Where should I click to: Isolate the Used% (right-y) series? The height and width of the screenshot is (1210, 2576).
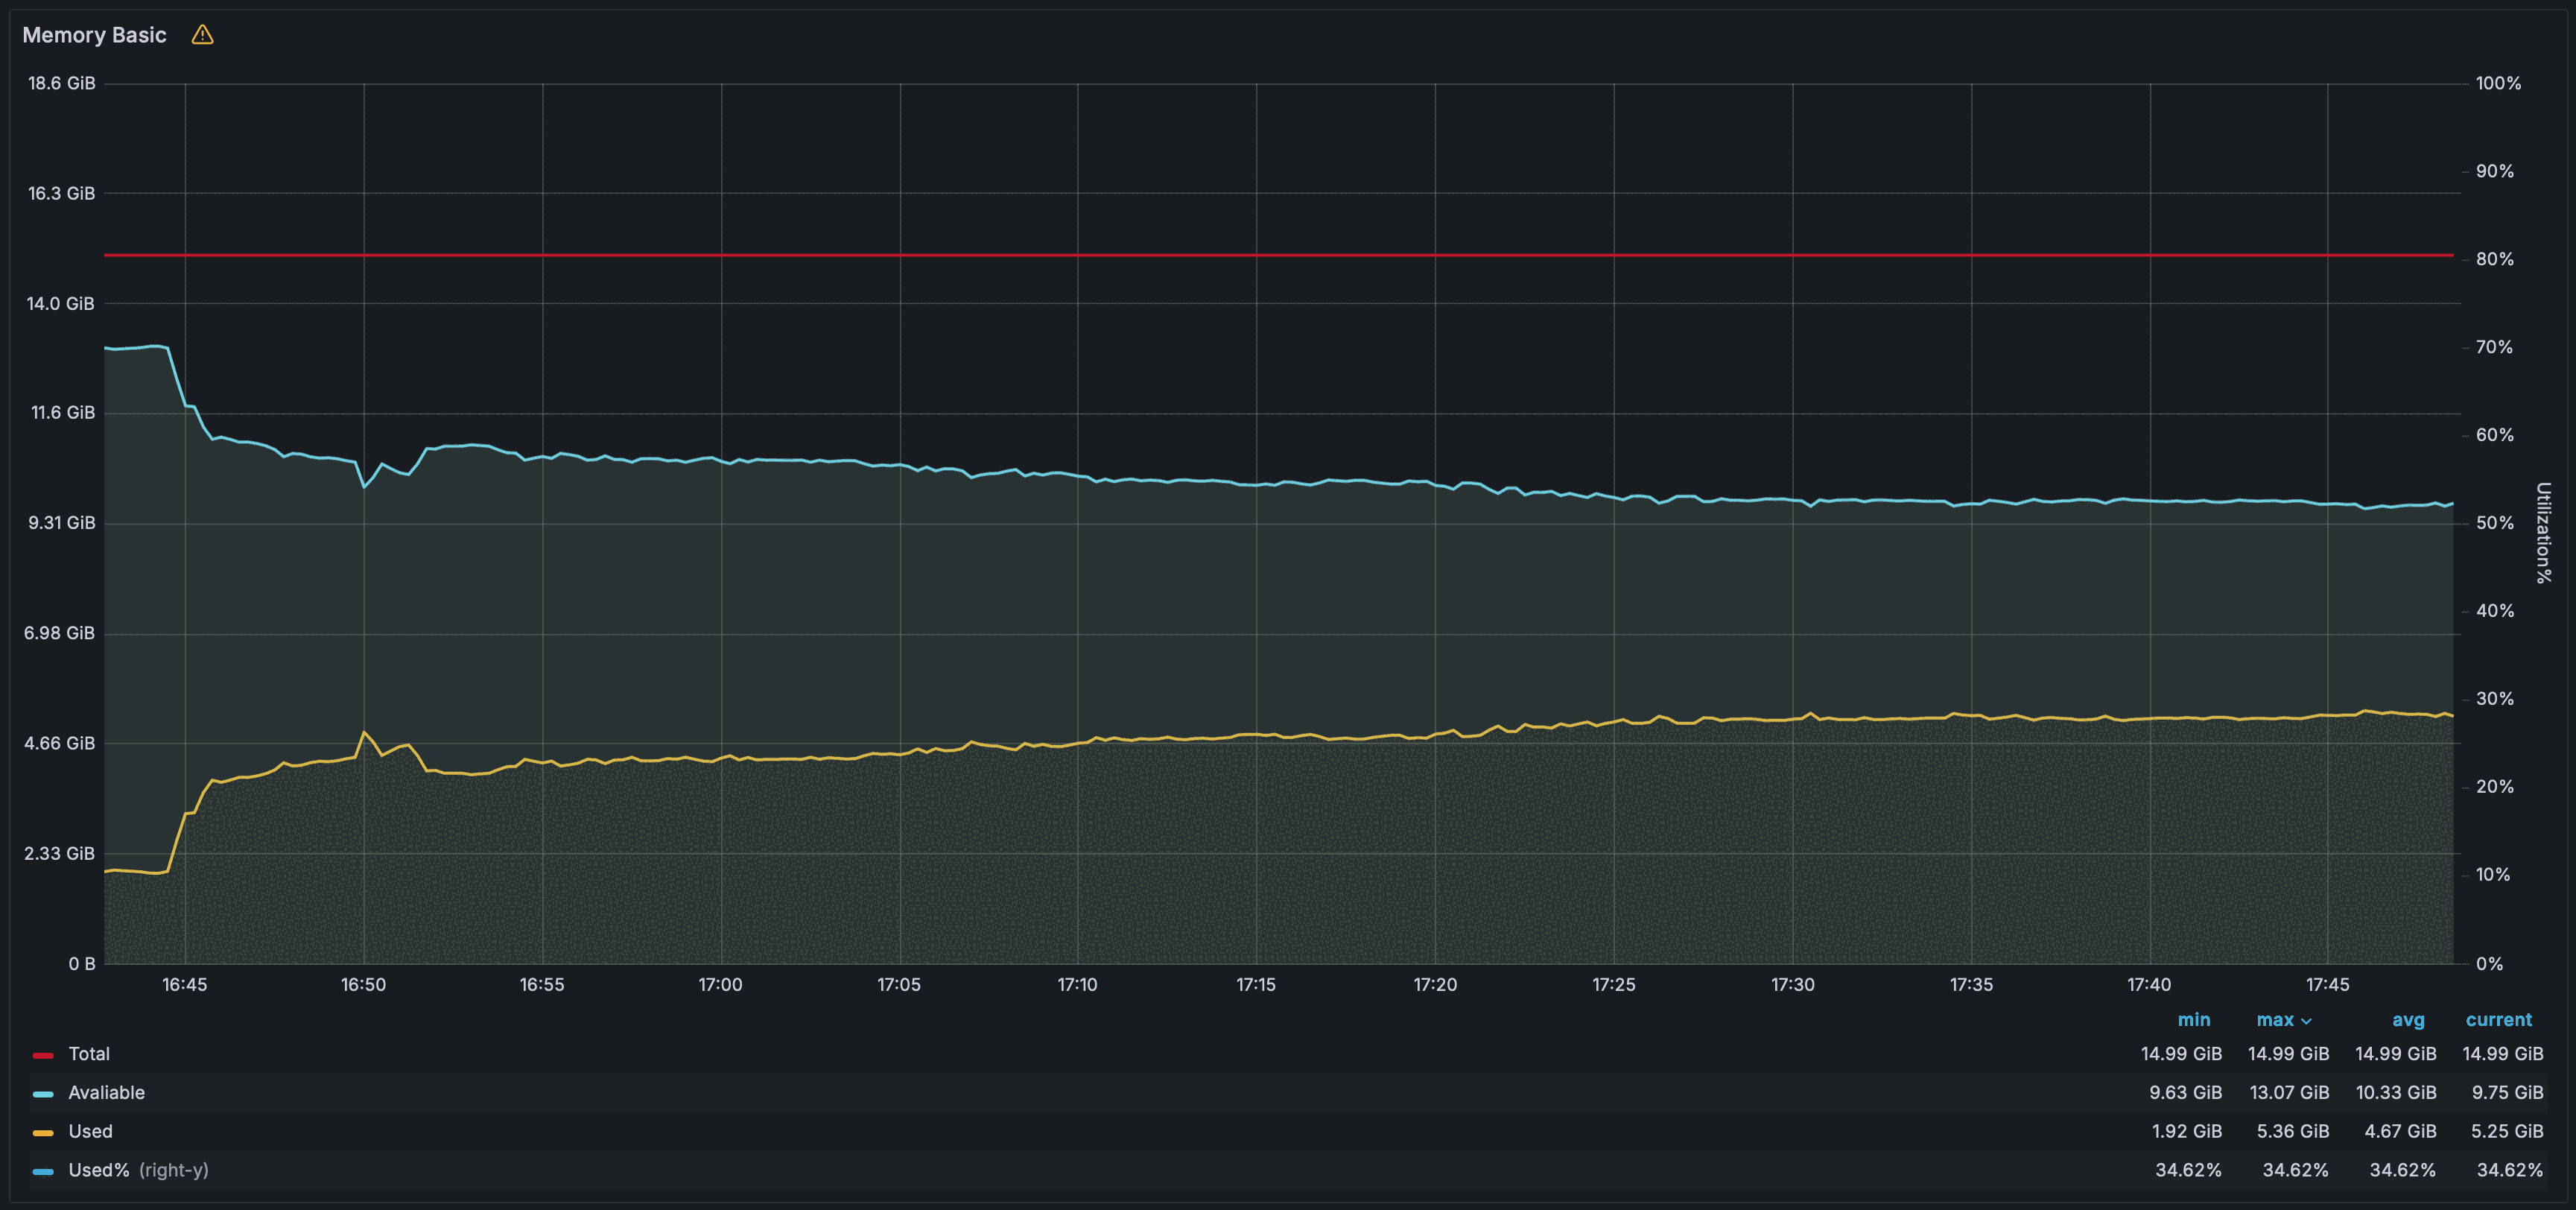(138, 1170)
